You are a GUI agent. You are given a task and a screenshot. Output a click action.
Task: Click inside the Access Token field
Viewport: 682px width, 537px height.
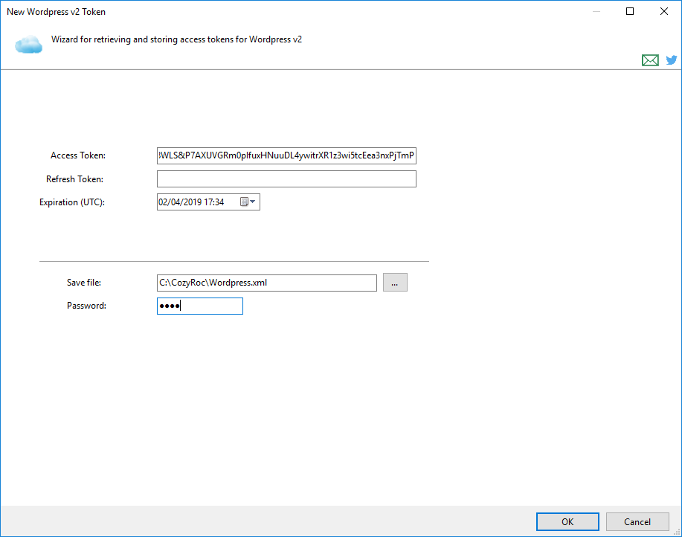286,155
